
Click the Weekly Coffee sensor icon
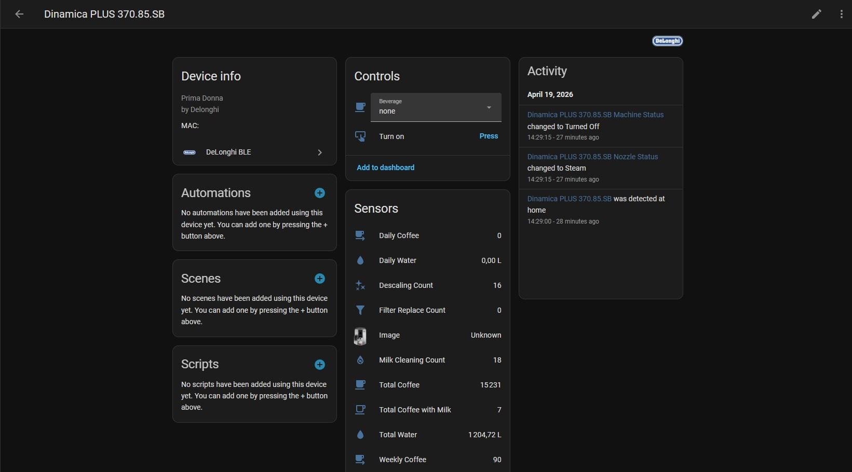[x=360, y=460]
